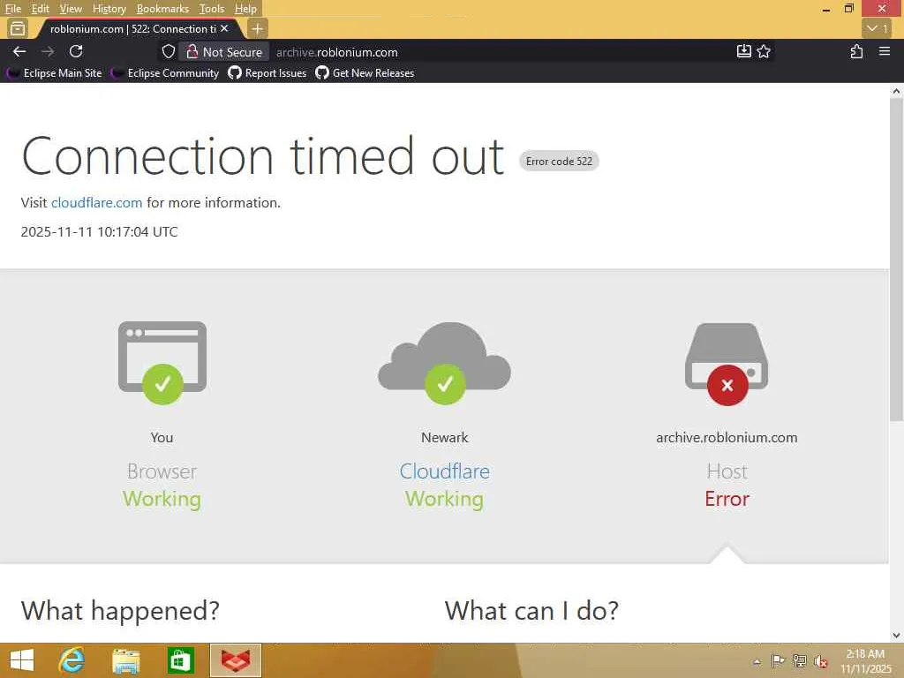The height and width of the screenshot is (678, 904).
Task: Open File Explorer from taskbar
Action: [126, 660]
